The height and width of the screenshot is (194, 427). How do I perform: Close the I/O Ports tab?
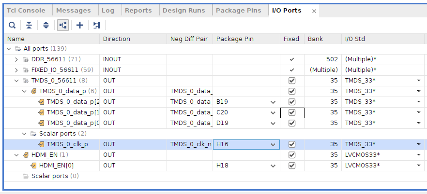[x=314, y=11]
